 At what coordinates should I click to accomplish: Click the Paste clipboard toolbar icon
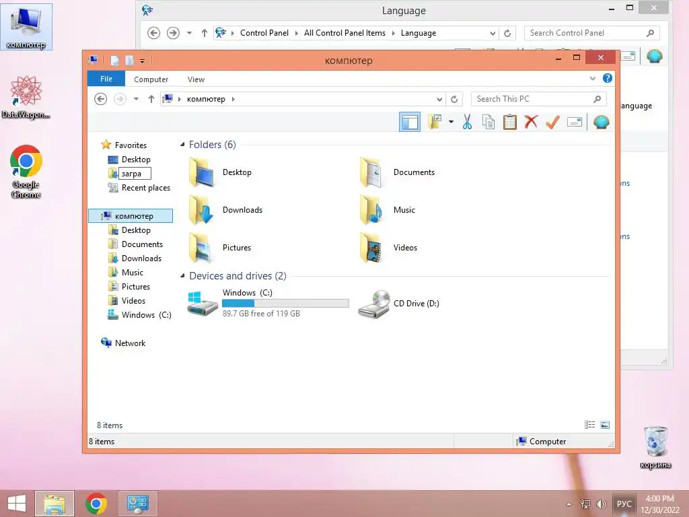(510, 123)
